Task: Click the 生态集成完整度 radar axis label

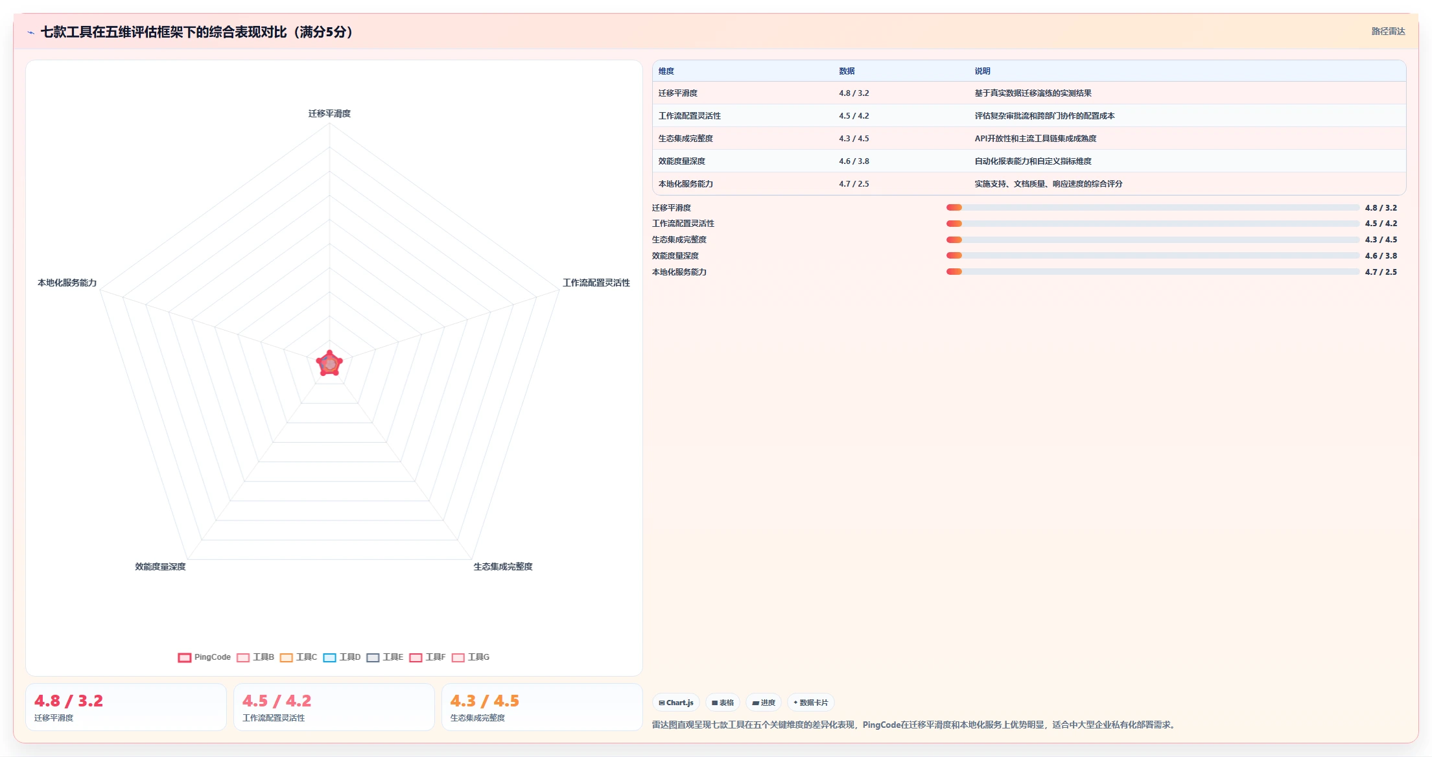Action: pos(503,566)
